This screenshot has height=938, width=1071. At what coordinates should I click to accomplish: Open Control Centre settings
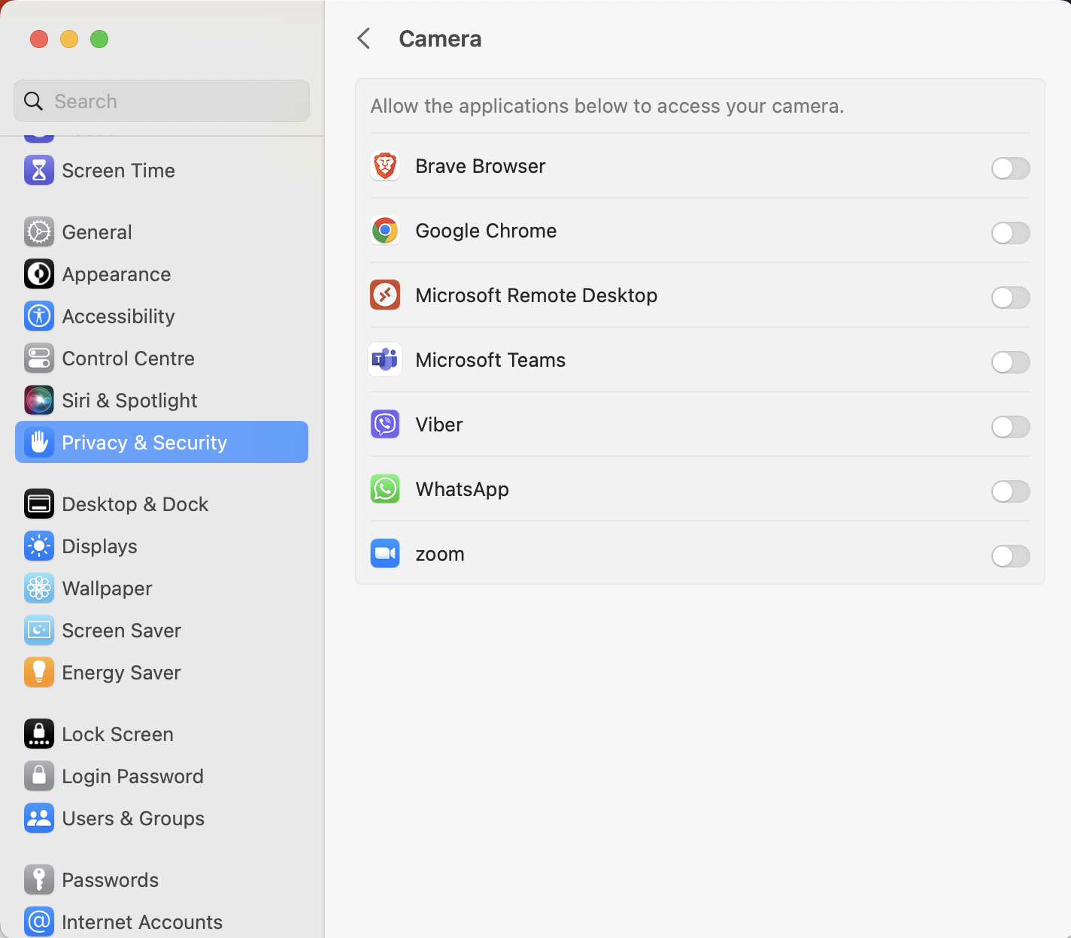tap(128, 358)
